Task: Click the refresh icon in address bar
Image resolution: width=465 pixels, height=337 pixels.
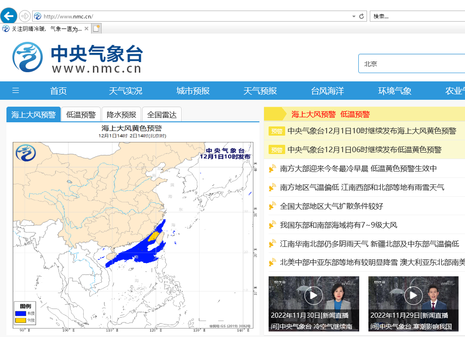Action: pos(362,16)
